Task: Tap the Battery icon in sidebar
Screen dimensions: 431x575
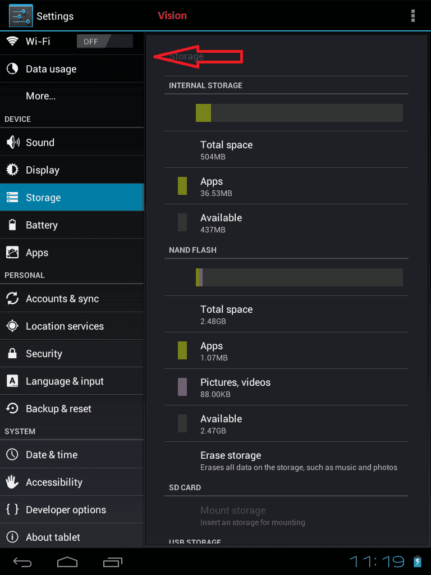Action: click(x=12, y=225)
